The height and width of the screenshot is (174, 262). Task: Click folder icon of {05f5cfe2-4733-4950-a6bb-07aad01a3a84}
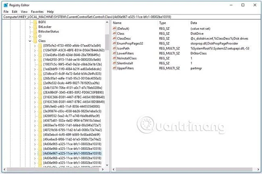pos(40,45)
